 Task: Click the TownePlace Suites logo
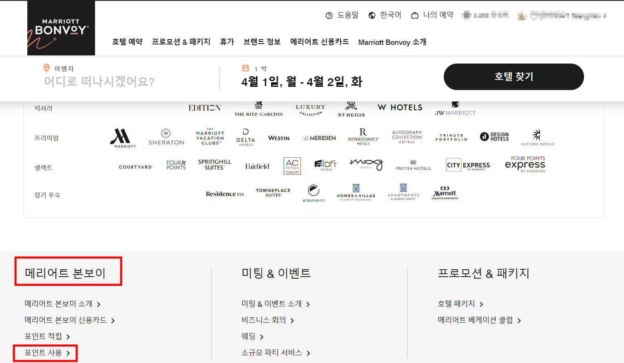coord(273,192)
